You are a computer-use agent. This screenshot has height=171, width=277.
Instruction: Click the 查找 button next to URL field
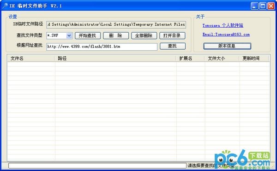click(173, 46)
